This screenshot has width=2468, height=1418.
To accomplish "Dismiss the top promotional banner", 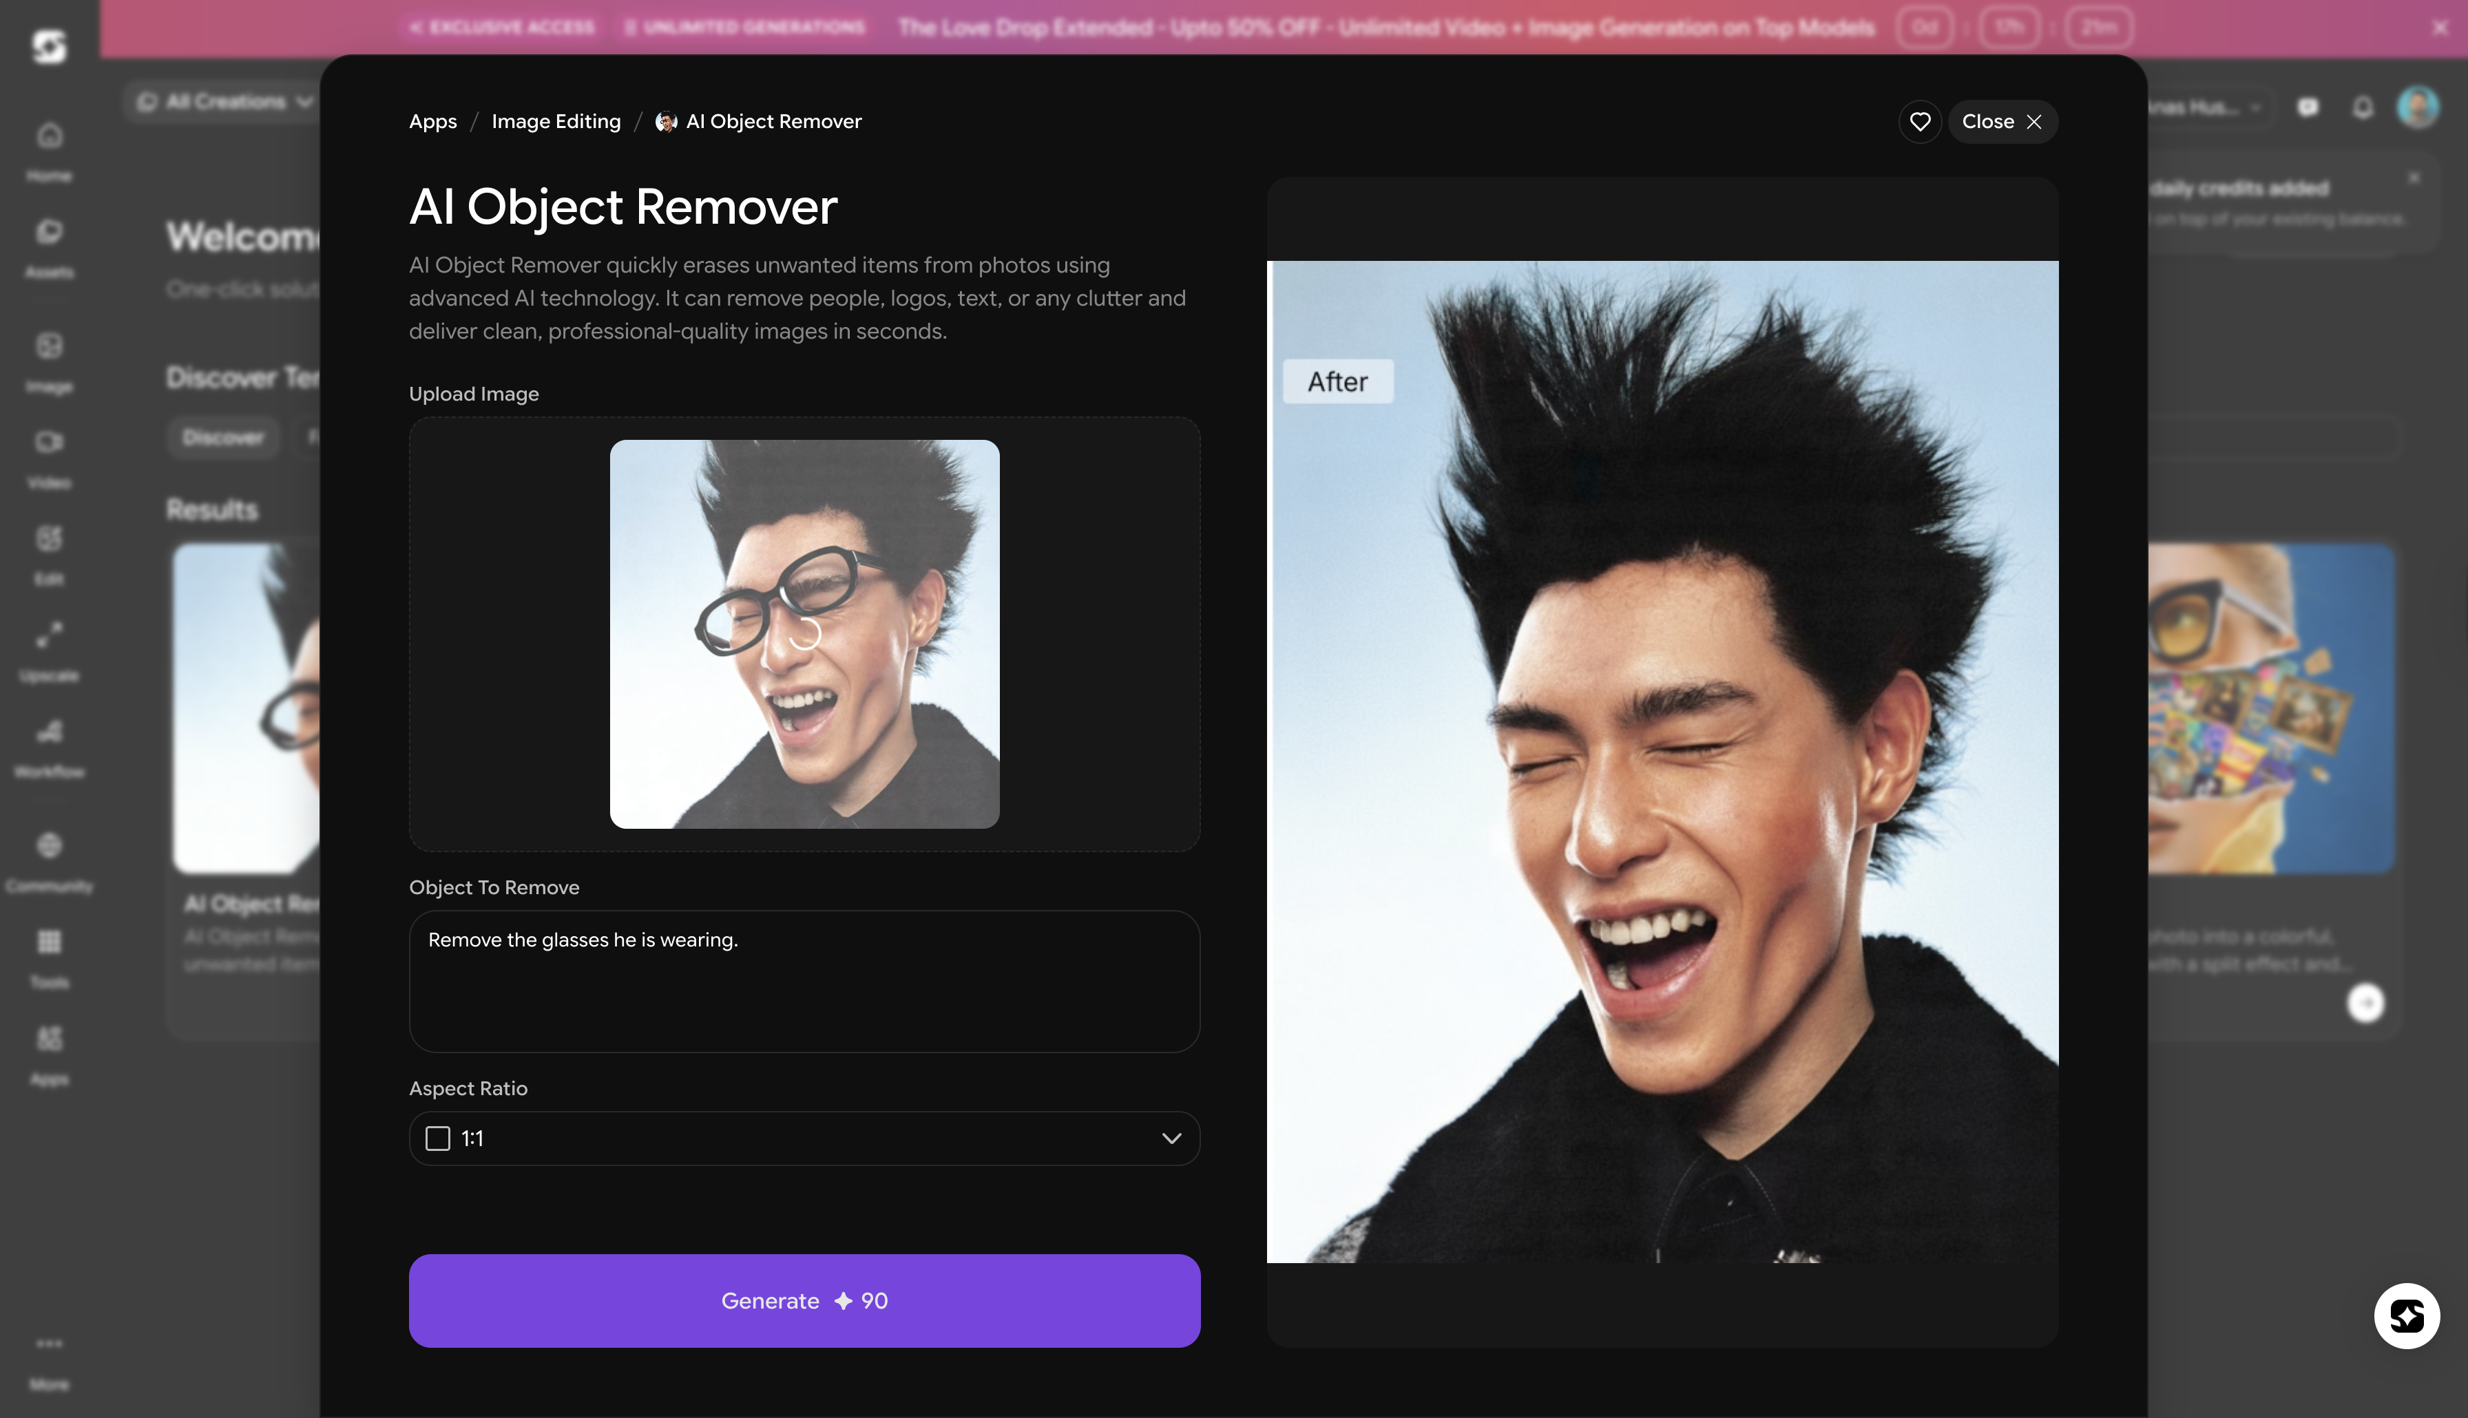I will coord(2440,28).
